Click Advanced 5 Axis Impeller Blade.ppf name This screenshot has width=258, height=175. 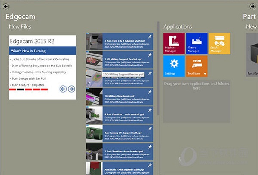[124, 169]
